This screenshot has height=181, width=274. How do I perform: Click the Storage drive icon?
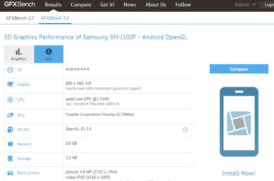click(x=10, y=159)
